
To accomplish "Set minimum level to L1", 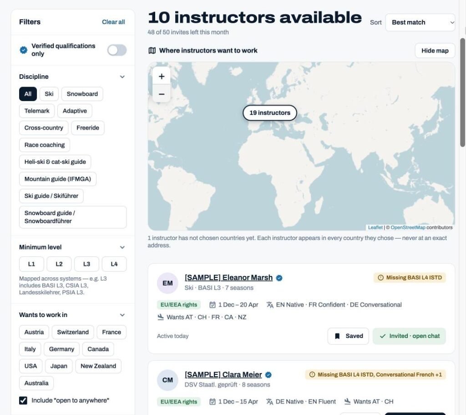I will pyautogui.click(x=31, y=264).
